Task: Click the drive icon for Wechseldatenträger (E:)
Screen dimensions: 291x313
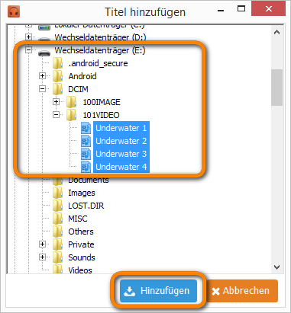Action: click(x=44, y=53)
